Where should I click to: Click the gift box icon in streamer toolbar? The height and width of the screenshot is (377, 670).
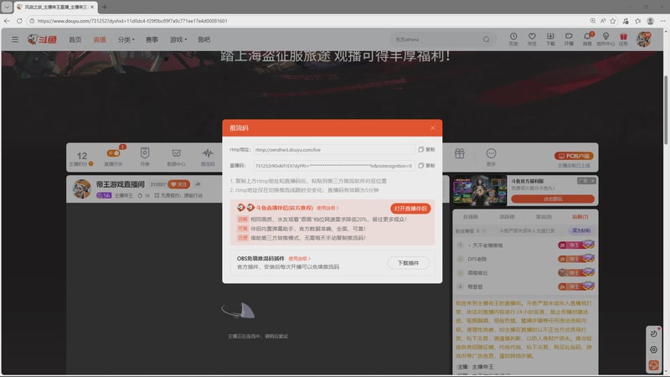click(459, 153)
